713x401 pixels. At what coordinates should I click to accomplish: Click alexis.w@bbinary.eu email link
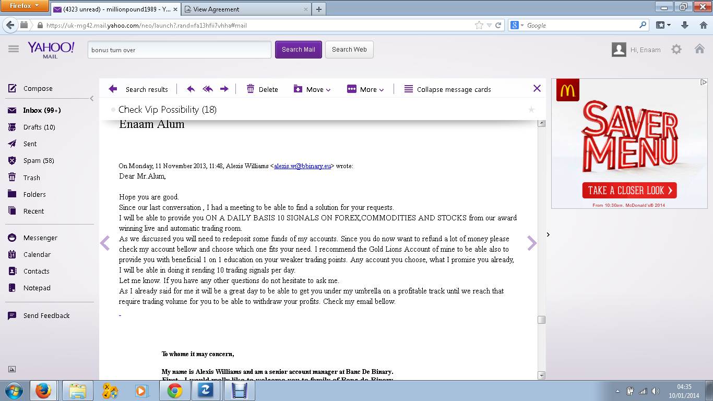click(x=303, y=166)
